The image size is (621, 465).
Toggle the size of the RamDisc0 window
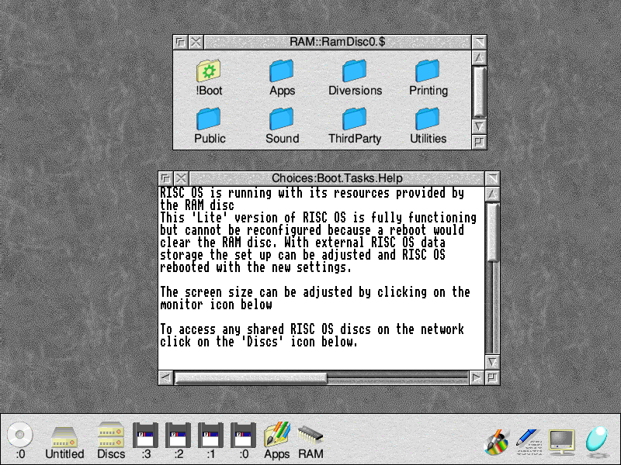click(x=479, y=42)
